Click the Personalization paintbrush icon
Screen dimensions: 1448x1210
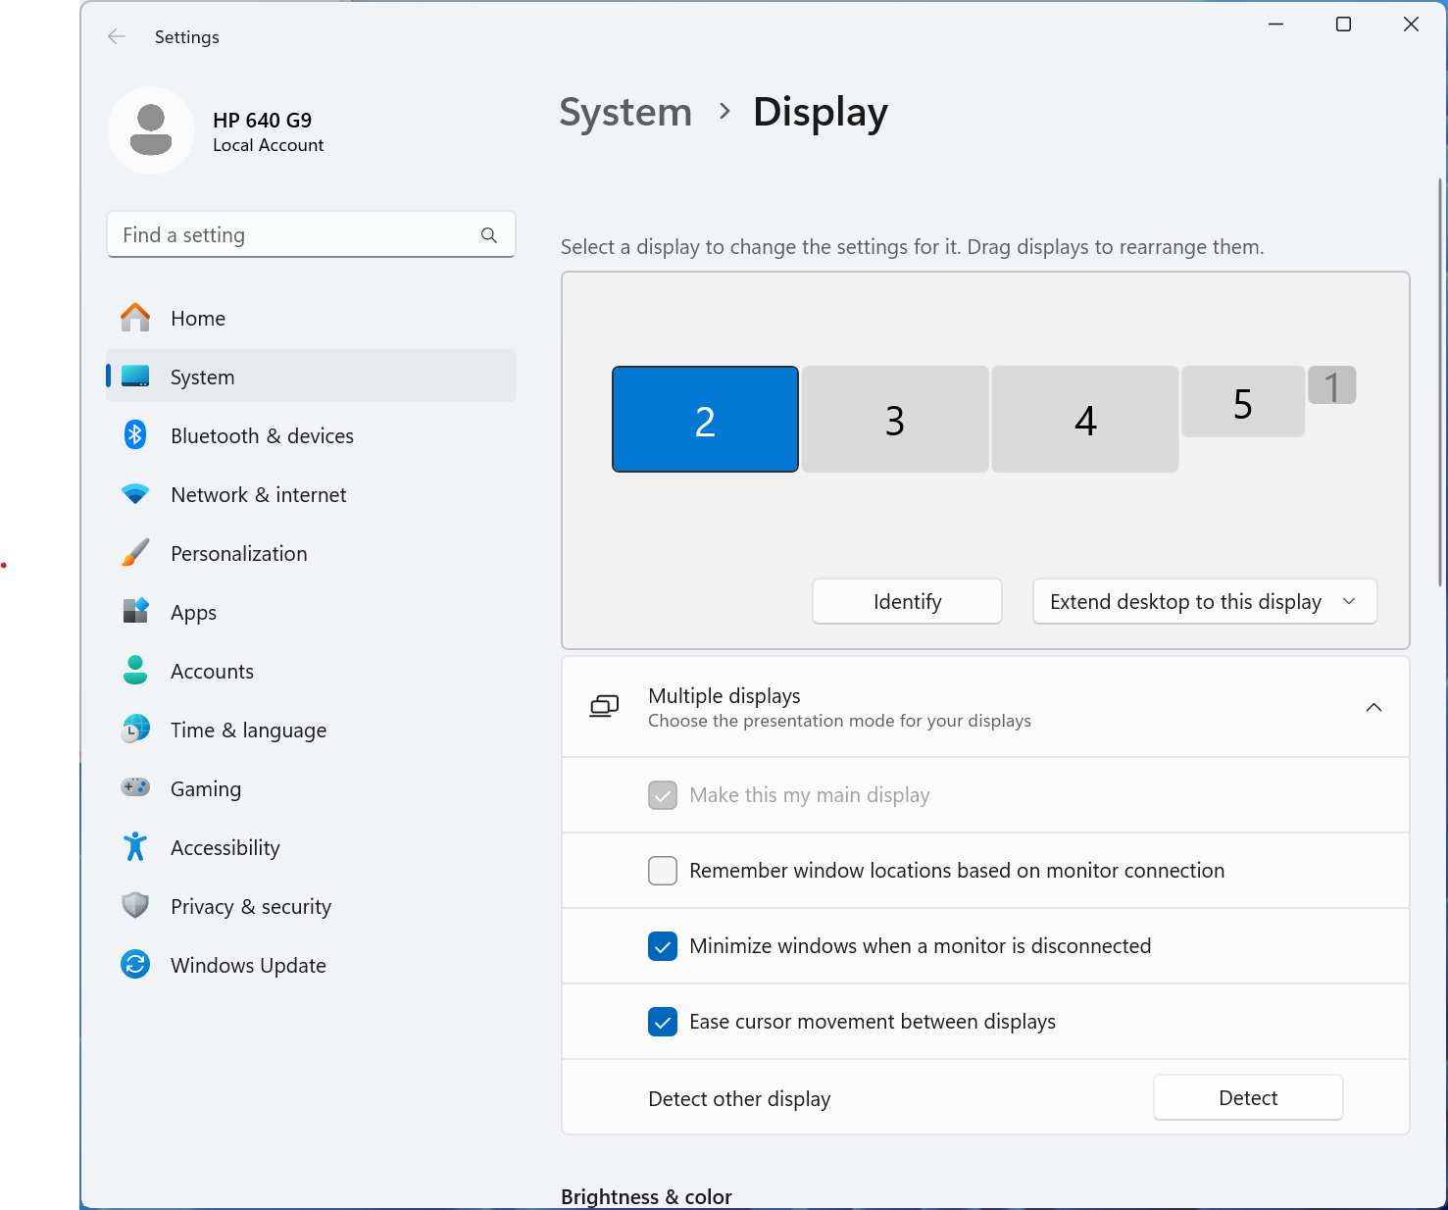click(x=135, y=553)
